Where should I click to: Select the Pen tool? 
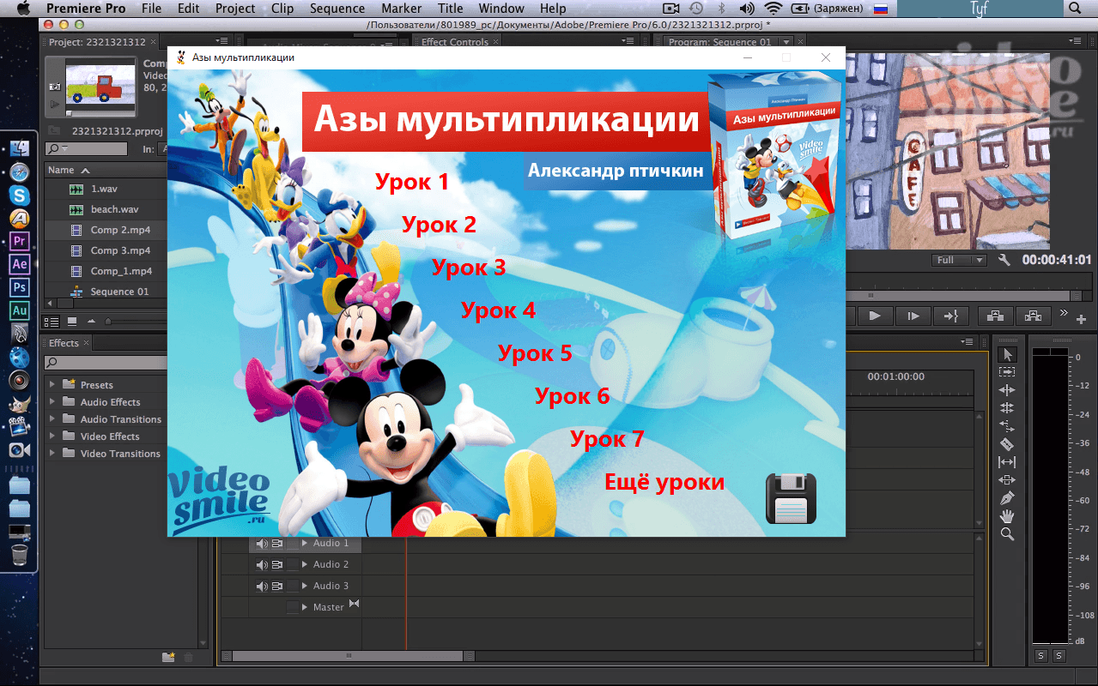1007,498
